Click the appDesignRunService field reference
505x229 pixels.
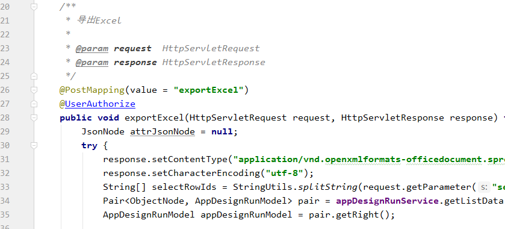point(387,201)
